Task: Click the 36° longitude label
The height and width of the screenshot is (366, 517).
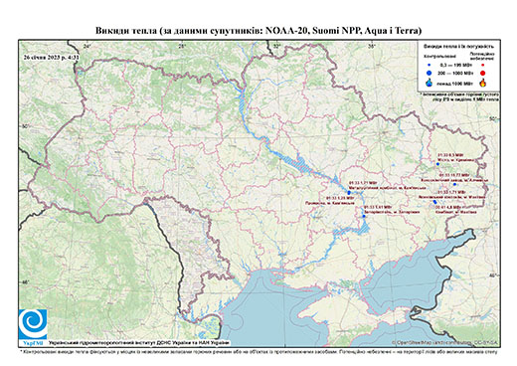Action: pyautogui.click(x=372, y=46)
